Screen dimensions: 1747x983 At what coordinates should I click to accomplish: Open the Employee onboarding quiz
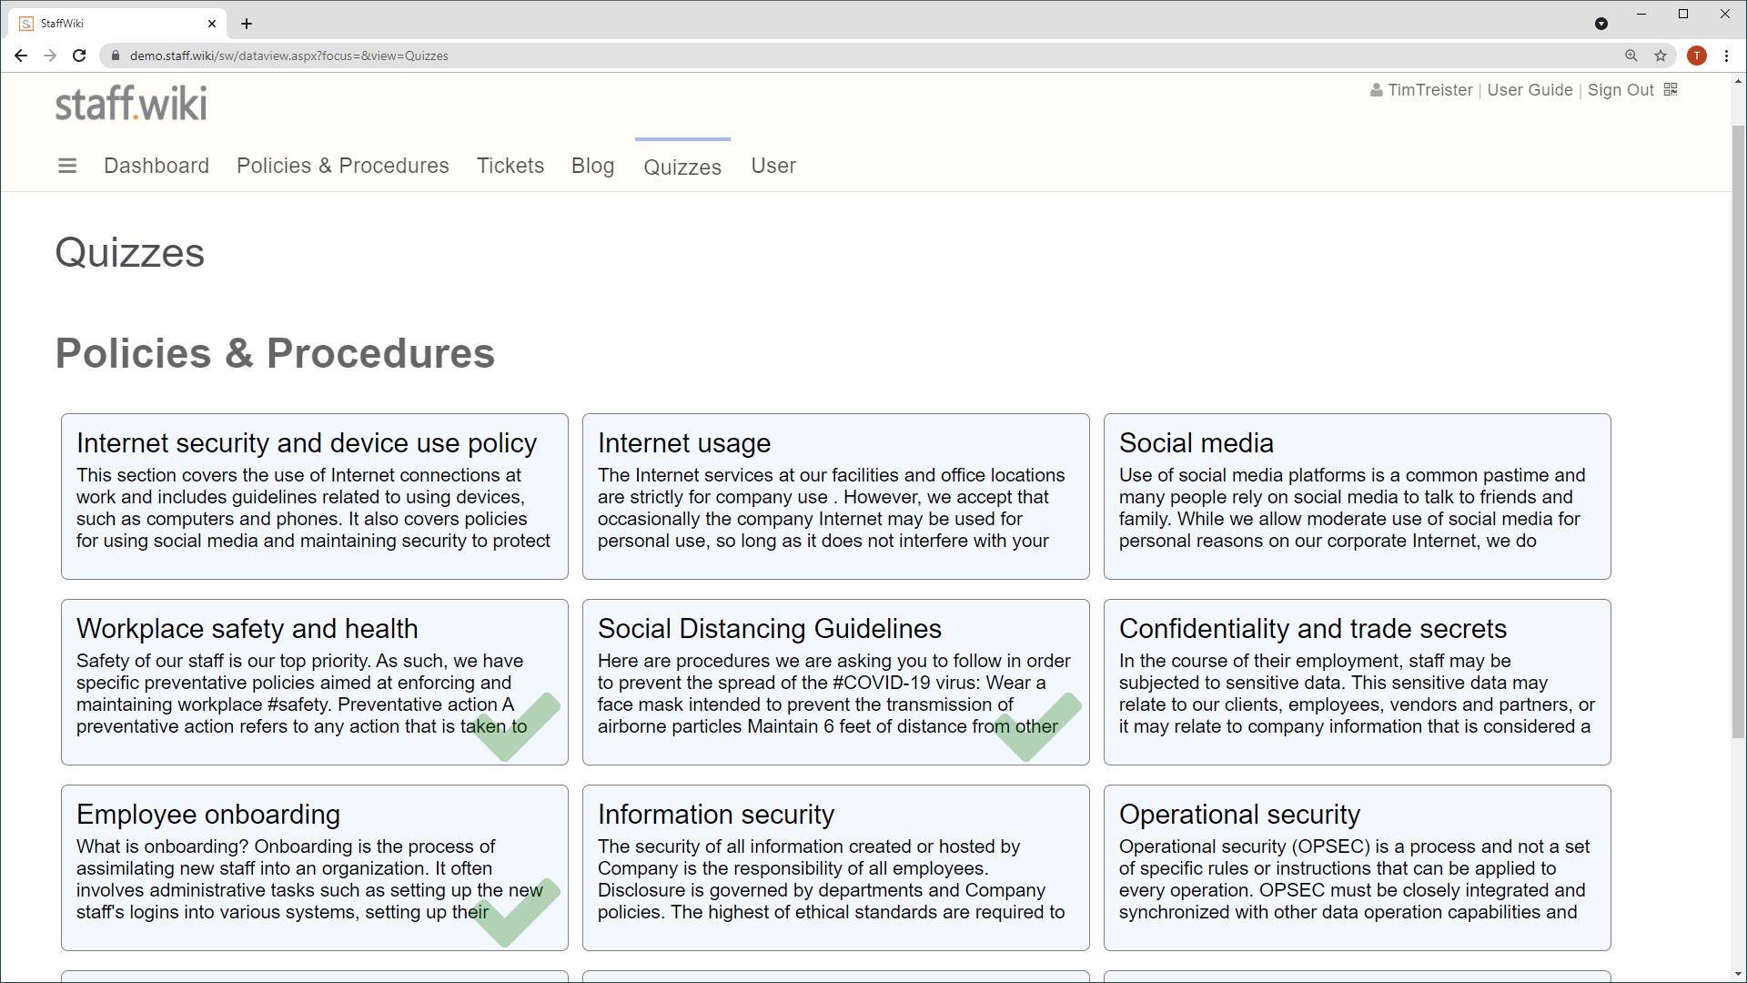click(315, 868)
